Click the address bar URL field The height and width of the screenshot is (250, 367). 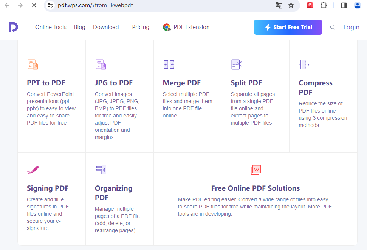164,5
